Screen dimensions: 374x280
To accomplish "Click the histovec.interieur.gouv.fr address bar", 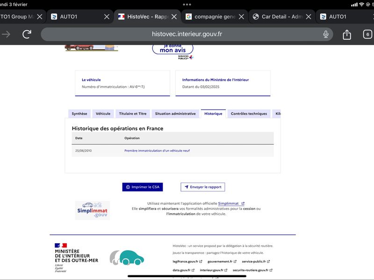I will 187,34.
